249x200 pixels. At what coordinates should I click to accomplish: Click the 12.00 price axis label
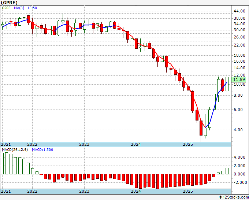[x=239, y=75]
